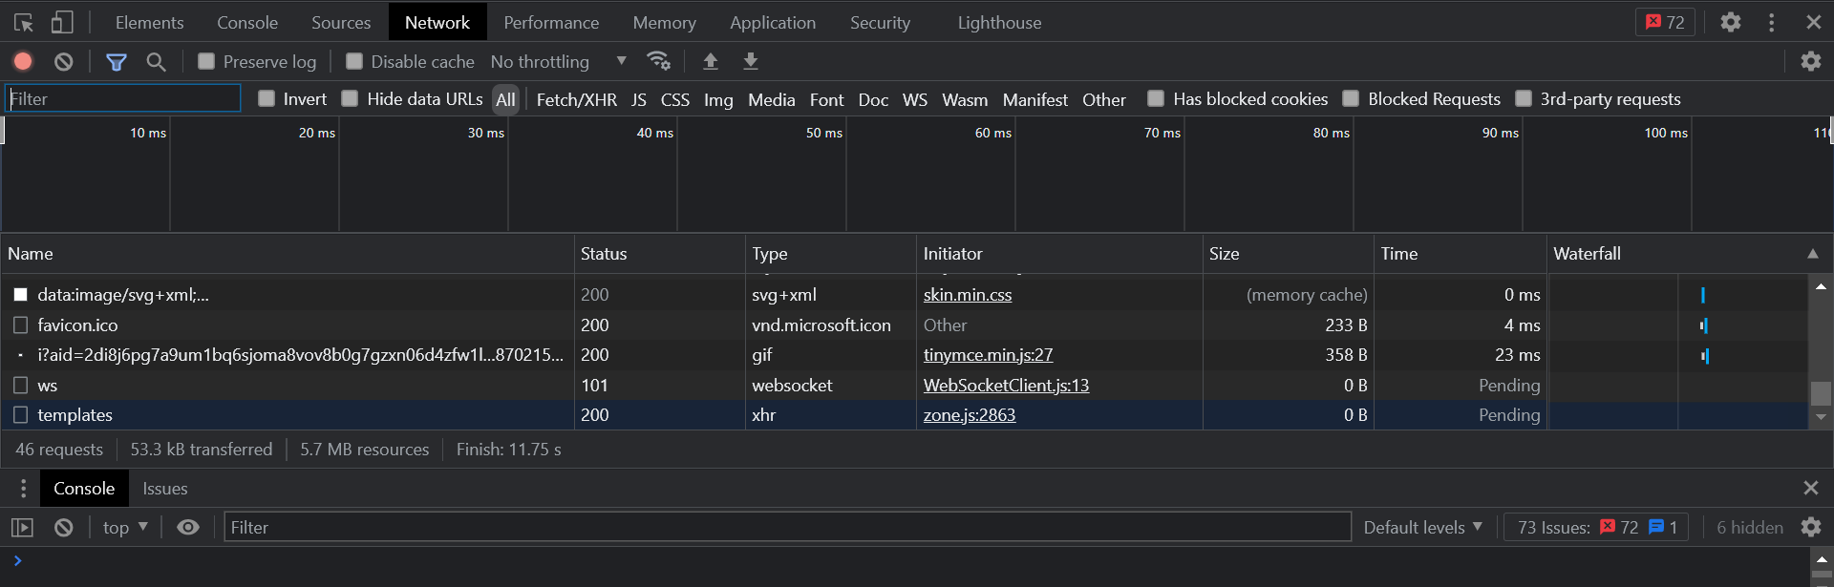Open WebSocketClient.js:13 initiator link
The width and height of the screenshot is (1834, 587).
pos(1006,386)
